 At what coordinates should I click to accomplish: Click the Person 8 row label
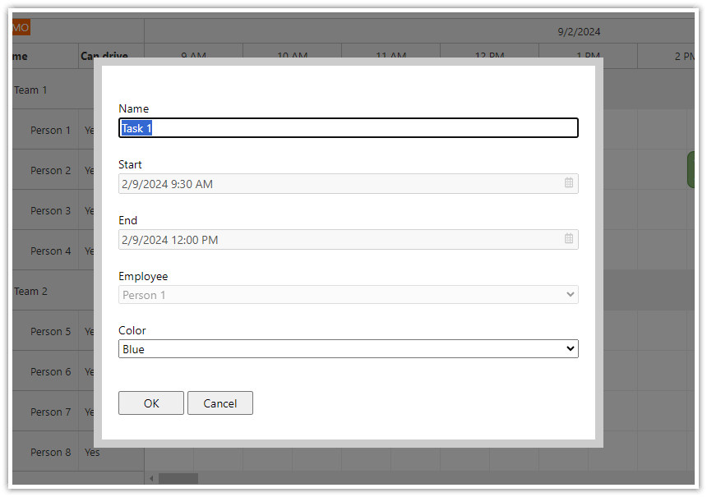49,452
